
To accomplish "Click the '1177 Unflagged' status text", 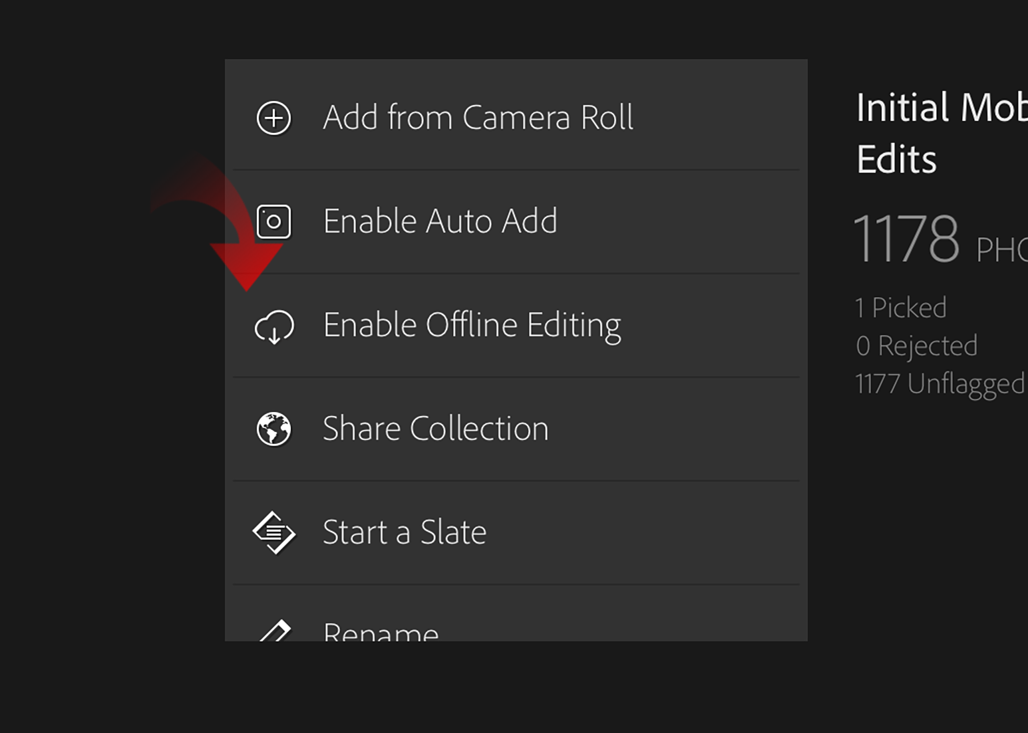I will click(x=940, y=384).
